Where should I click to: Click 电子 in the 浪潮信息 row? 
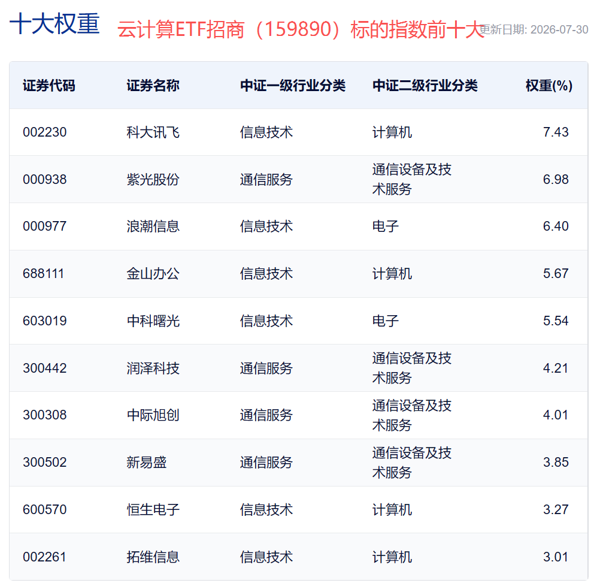[x=386, y=226]
